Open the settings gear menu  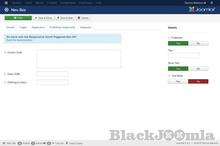pyautogui.click(x=212, y=3)
